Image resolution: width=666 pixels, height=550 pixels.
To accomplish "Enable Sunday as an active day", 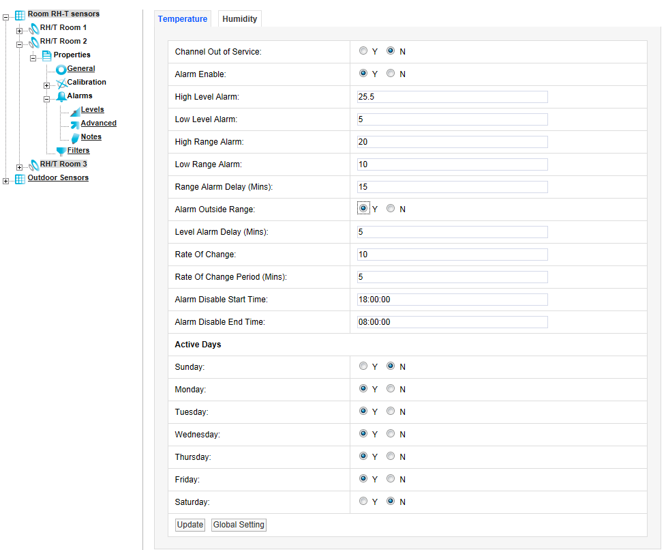I will [x=363, y=366].
